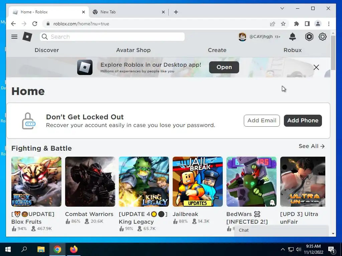Open Chrome's three-dot menu
Image resolution: width=342 pixels, height=256 pixels.
coord(329,24)
